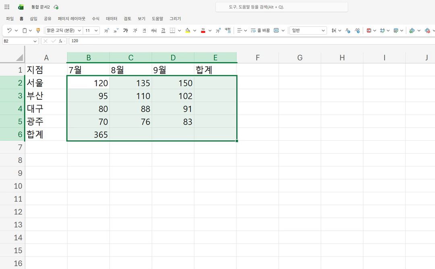Expand the font color dropdown arrow
Image resolution: width=435 pixels, height=269 pixels.
[210, 31]
